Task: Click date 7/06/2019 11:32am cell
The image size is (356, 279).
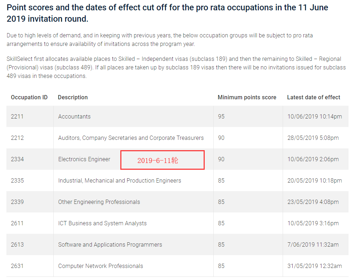Action: 313,244
